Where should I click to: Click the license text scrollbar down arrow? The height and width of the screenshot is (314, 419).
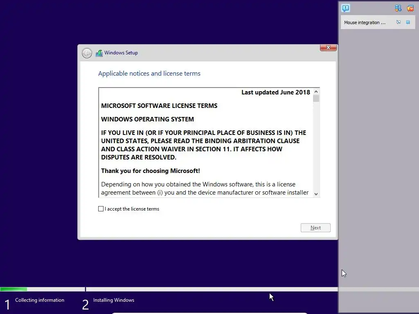316,194
